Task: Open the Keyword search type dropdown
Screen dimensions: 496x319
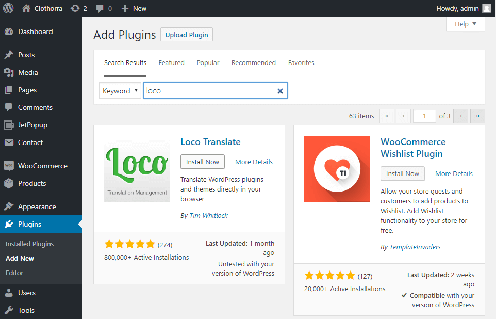Action: click(x=120, y=91)
